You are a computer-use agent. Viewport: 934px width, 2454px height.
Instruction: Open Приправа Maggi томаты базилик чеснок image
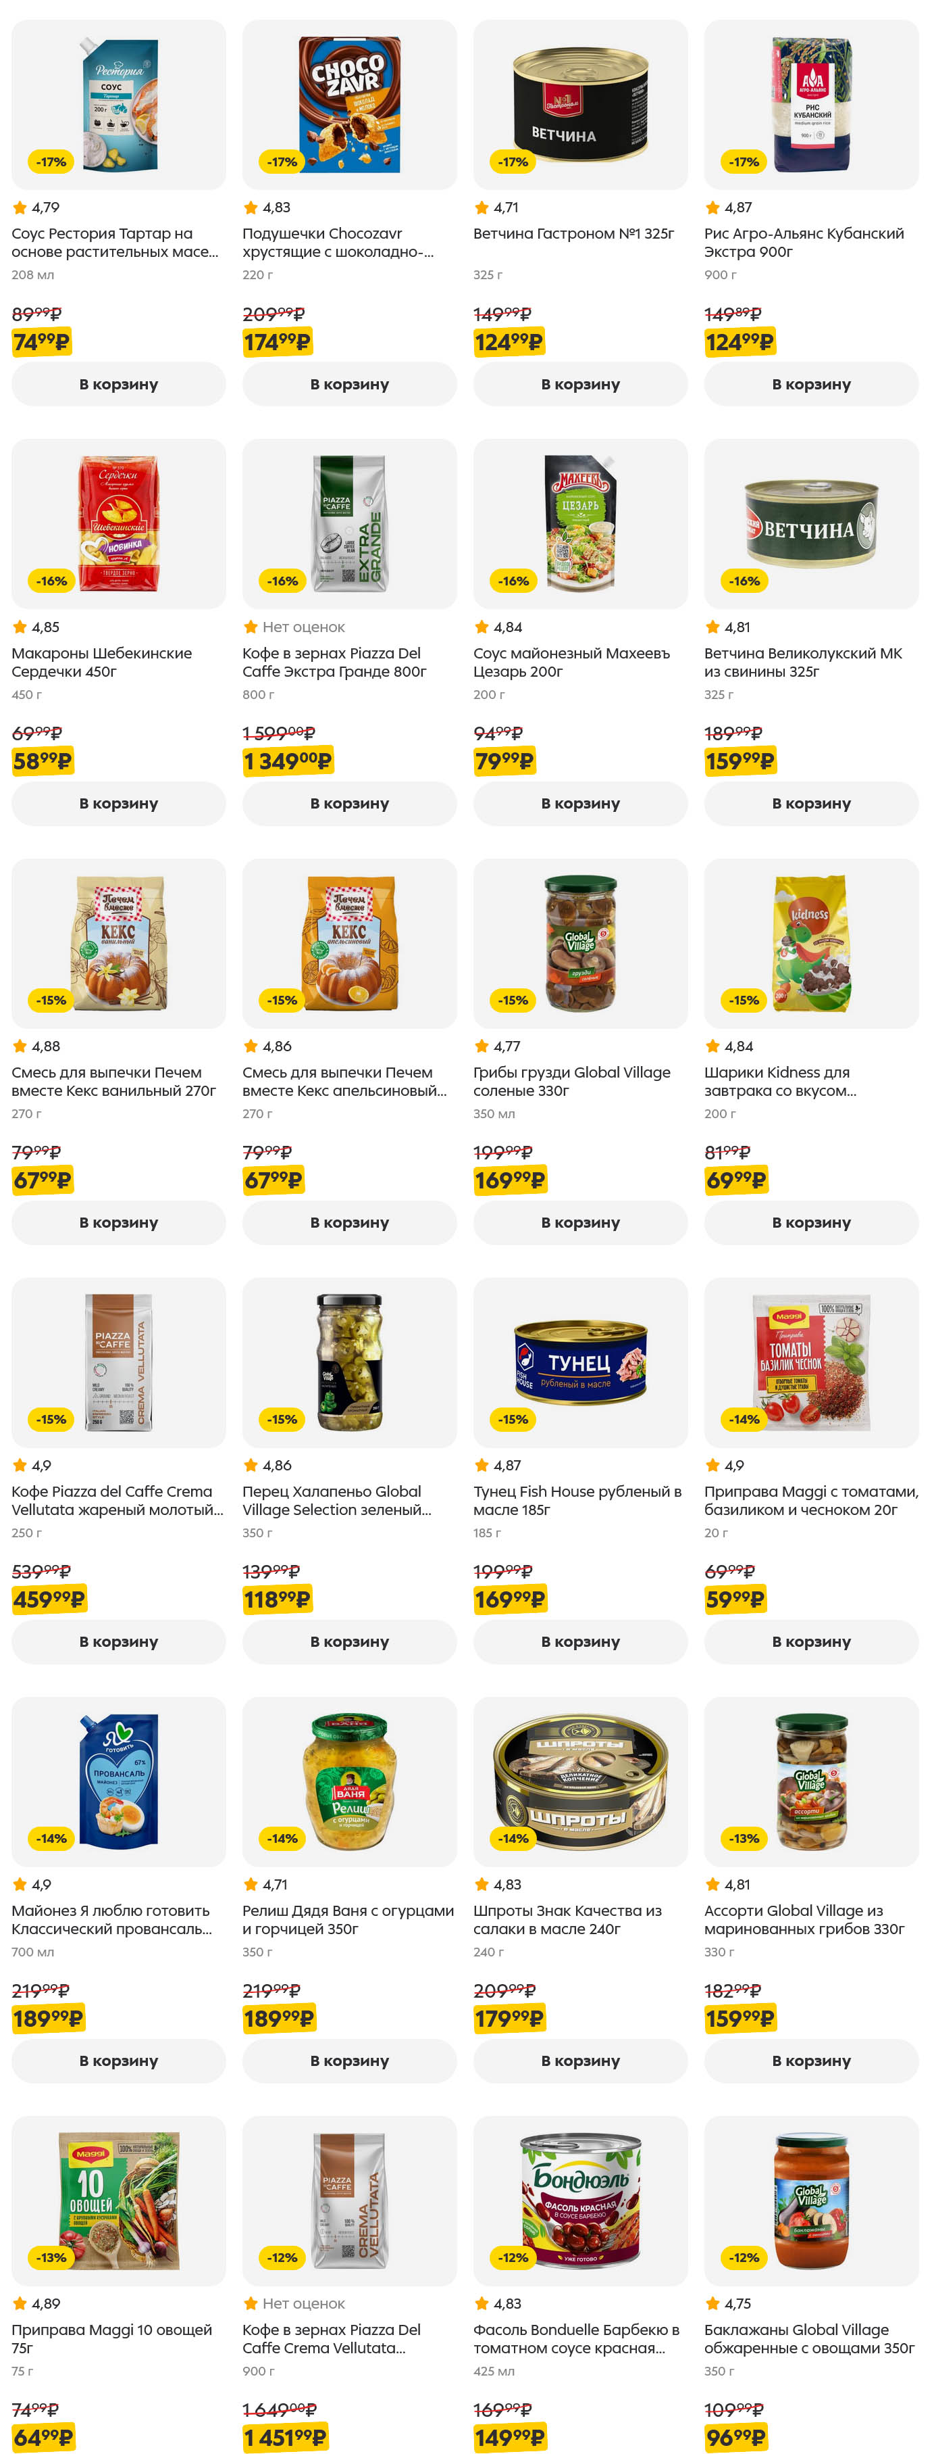pos(811,1362)
